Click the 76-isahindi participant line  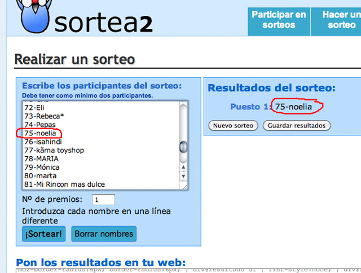tap(46, 142)
